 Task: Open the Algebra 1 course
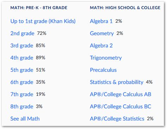coord(101,21)
